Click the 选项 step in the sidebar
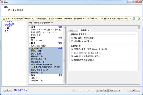This screenshot has height=95, width=143. coord(7,28)
